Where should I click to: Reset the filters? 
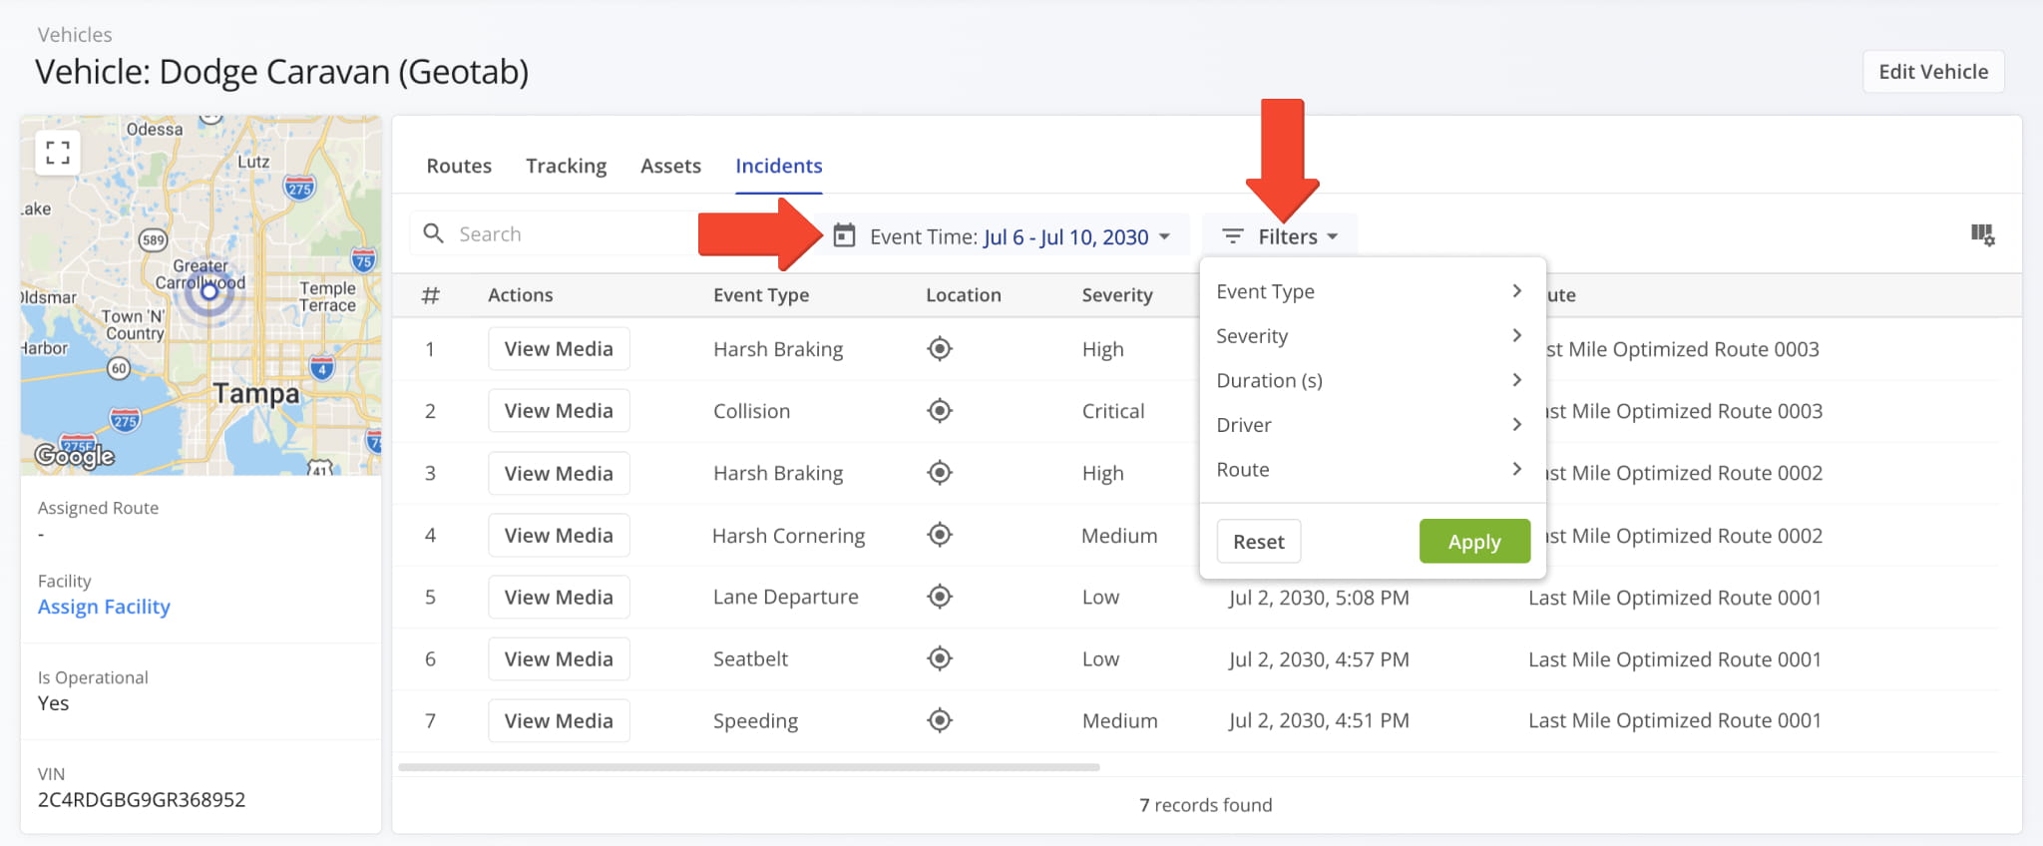click(x=1259, y=542)
